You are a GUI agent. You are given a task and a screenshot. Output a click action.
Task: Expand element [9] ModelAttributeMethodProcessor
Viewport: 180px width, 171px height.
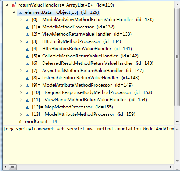[21, 85]
